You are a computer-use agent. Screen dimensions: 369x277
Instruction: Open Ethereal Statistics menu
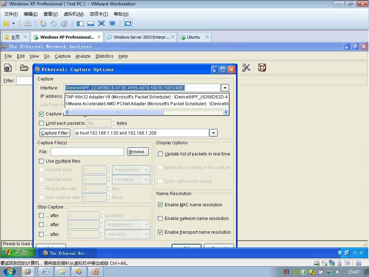coord(104,56)
